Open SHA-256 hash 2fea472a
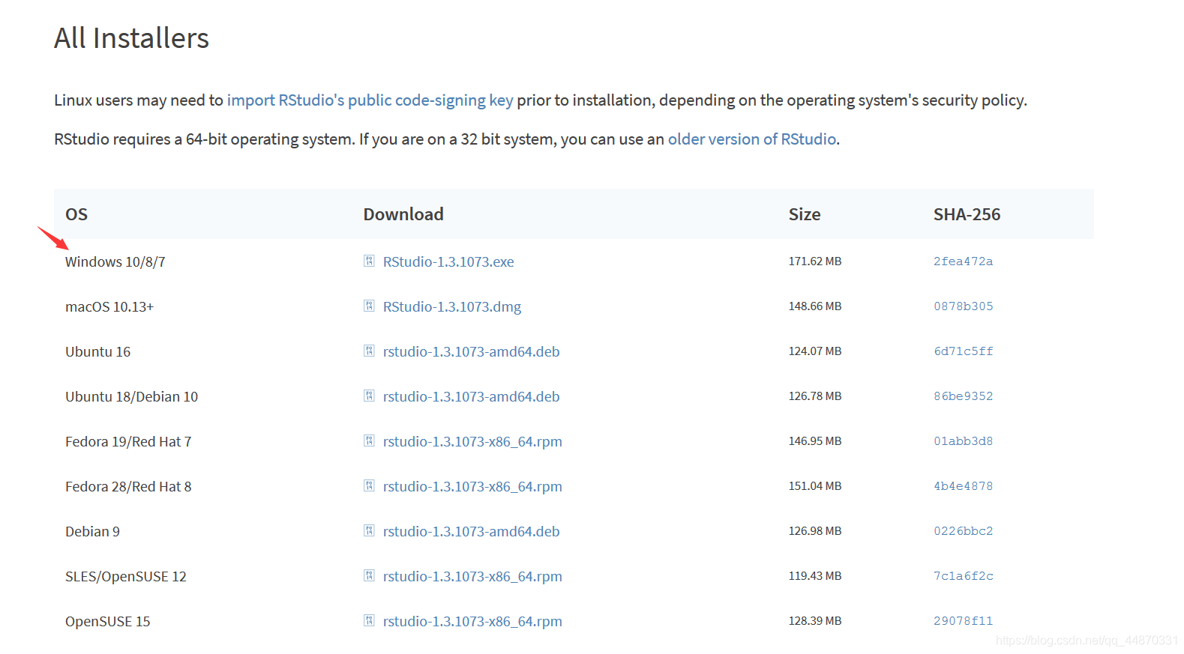 tap(964, 261)
